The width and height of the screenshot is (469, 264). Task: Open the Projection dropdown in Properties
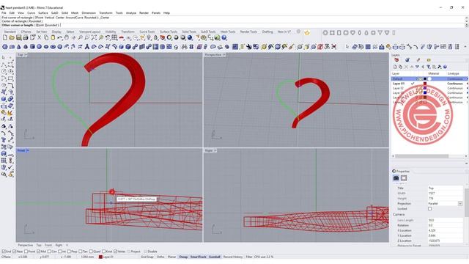tap(460, 204)
